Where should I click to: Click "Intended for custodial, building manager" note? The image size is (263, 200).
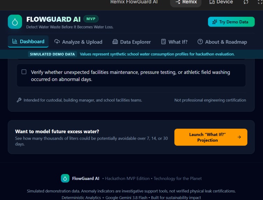(83, 100)
